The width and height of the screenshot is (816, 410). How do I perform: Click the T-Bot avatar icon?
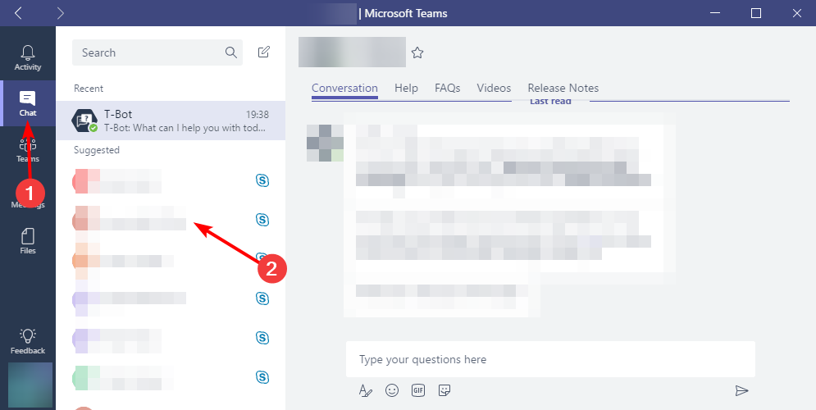click(84, 121)
